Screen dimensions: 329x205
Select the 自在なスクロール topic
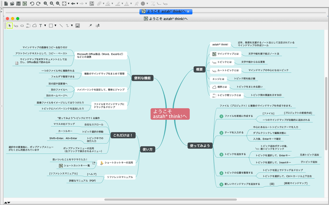pyautogui.click(x=94, y=125)
